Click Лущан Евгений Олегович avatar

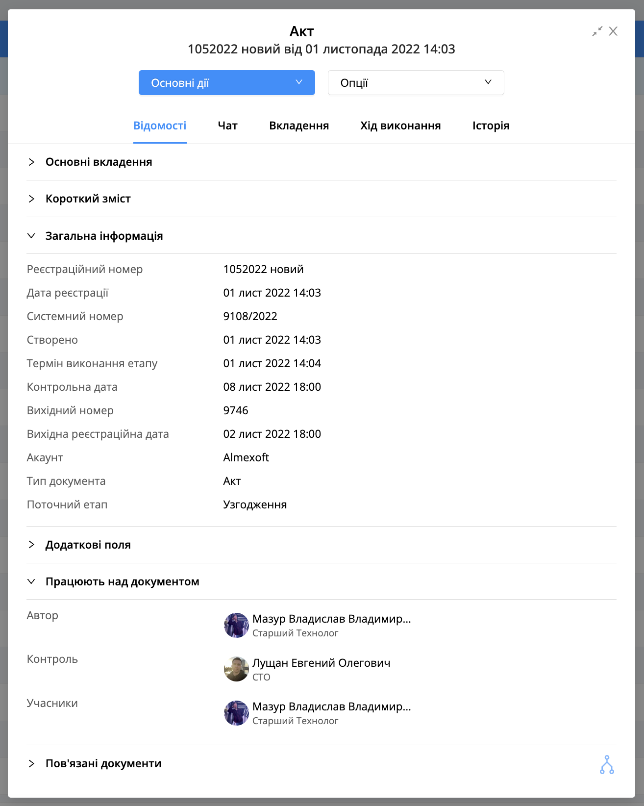point(236,669)
